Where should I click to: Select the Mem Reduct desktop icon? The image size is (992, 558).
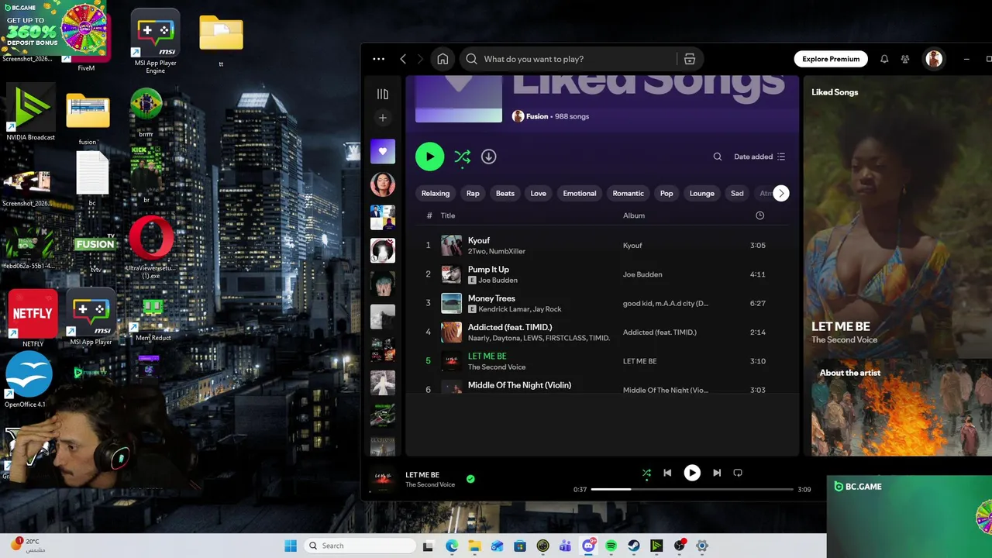[x=153, y=318]
